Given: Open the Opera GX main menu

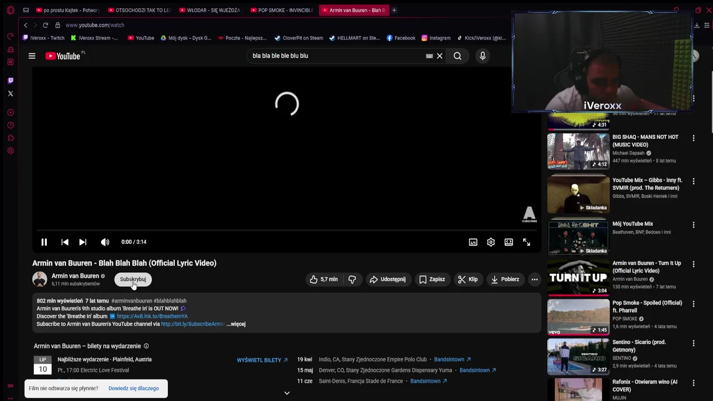Looking at the screenshot, I should pyautogui.click(x=10, y=10).
